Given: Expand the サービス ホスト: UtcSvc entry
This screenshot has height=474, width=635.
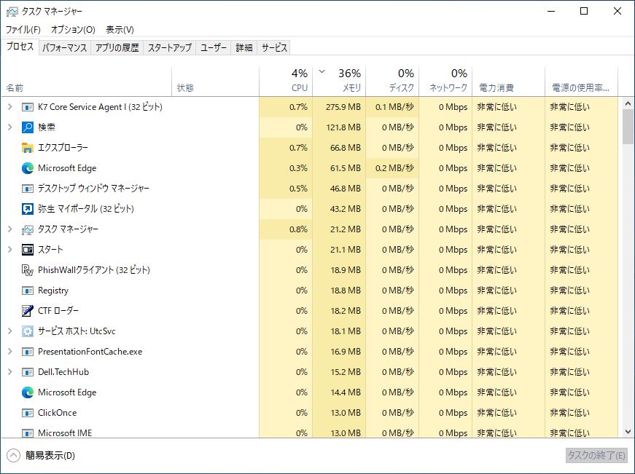Looking at the screenshot, I should (x=9, y=331).
